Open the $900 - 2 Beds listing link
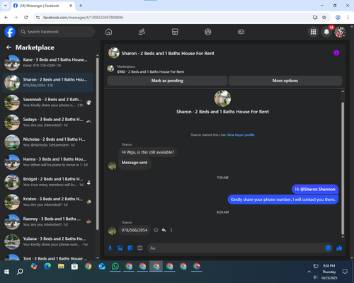 (151, 71)
